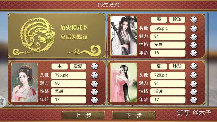Roll dice for age 16

coord(193,53)
